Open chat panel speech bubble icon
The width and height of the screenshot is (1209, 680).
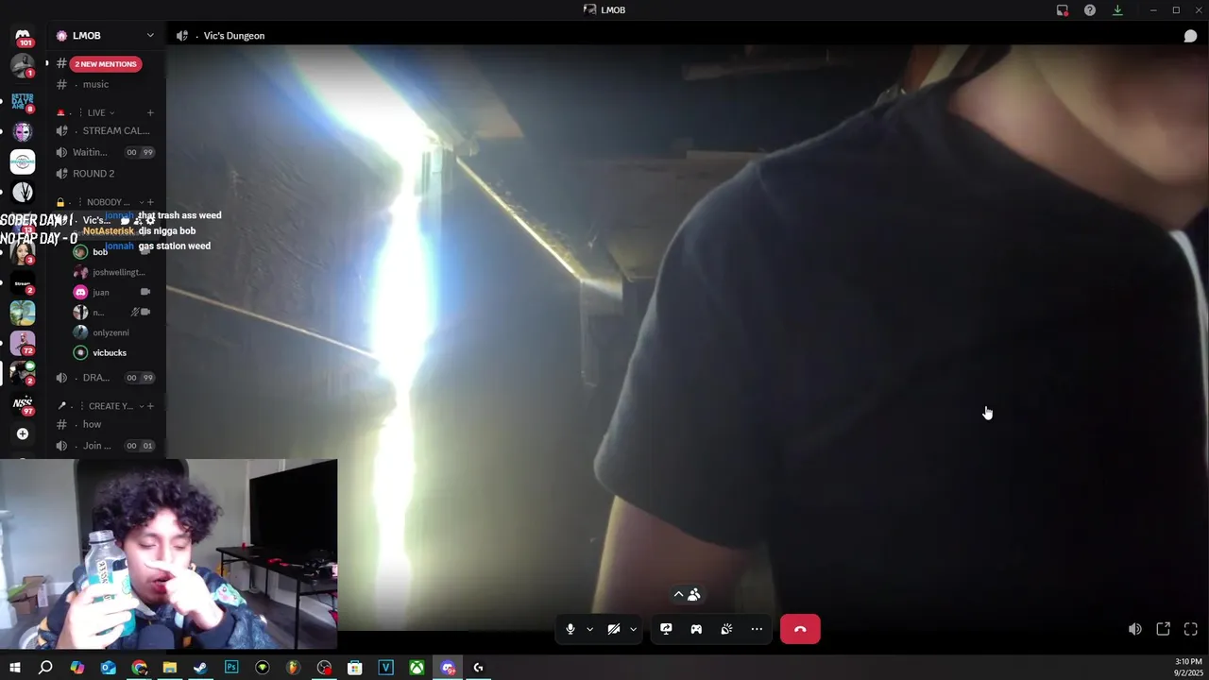(1190, 36)
